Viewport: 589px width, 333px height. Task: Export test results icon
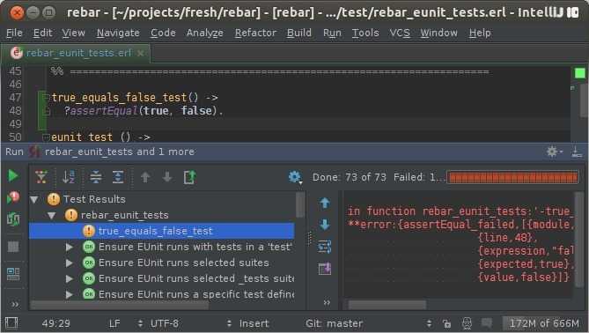point(189,177)
